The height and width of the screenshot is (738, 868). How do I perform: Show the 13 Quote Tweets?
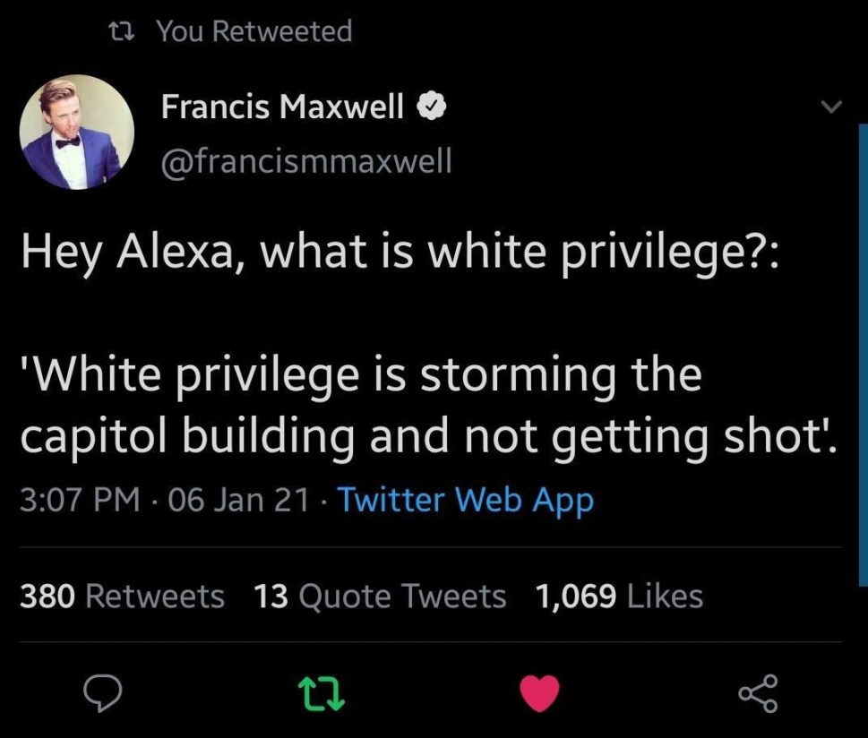tap(380, 596)
